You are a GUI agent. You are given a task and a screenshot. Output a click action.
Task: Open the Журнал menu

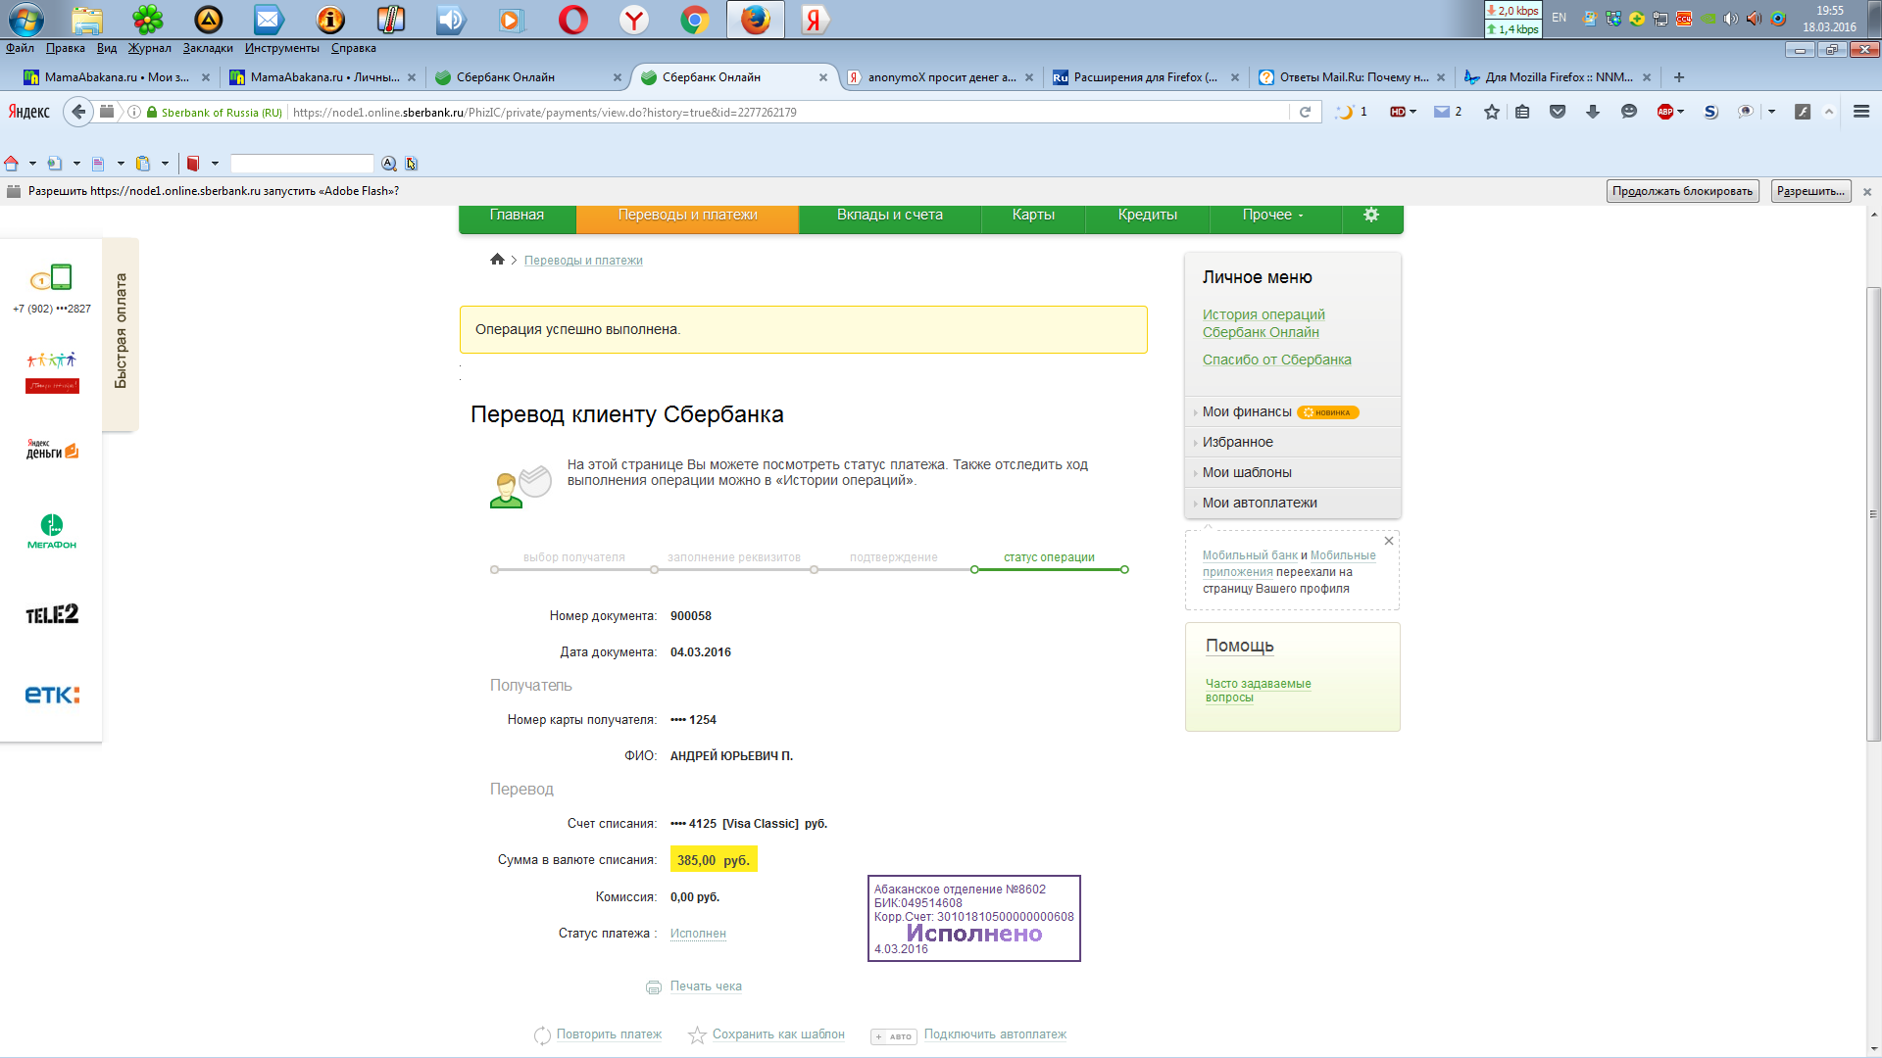click(x=149, y=48)
